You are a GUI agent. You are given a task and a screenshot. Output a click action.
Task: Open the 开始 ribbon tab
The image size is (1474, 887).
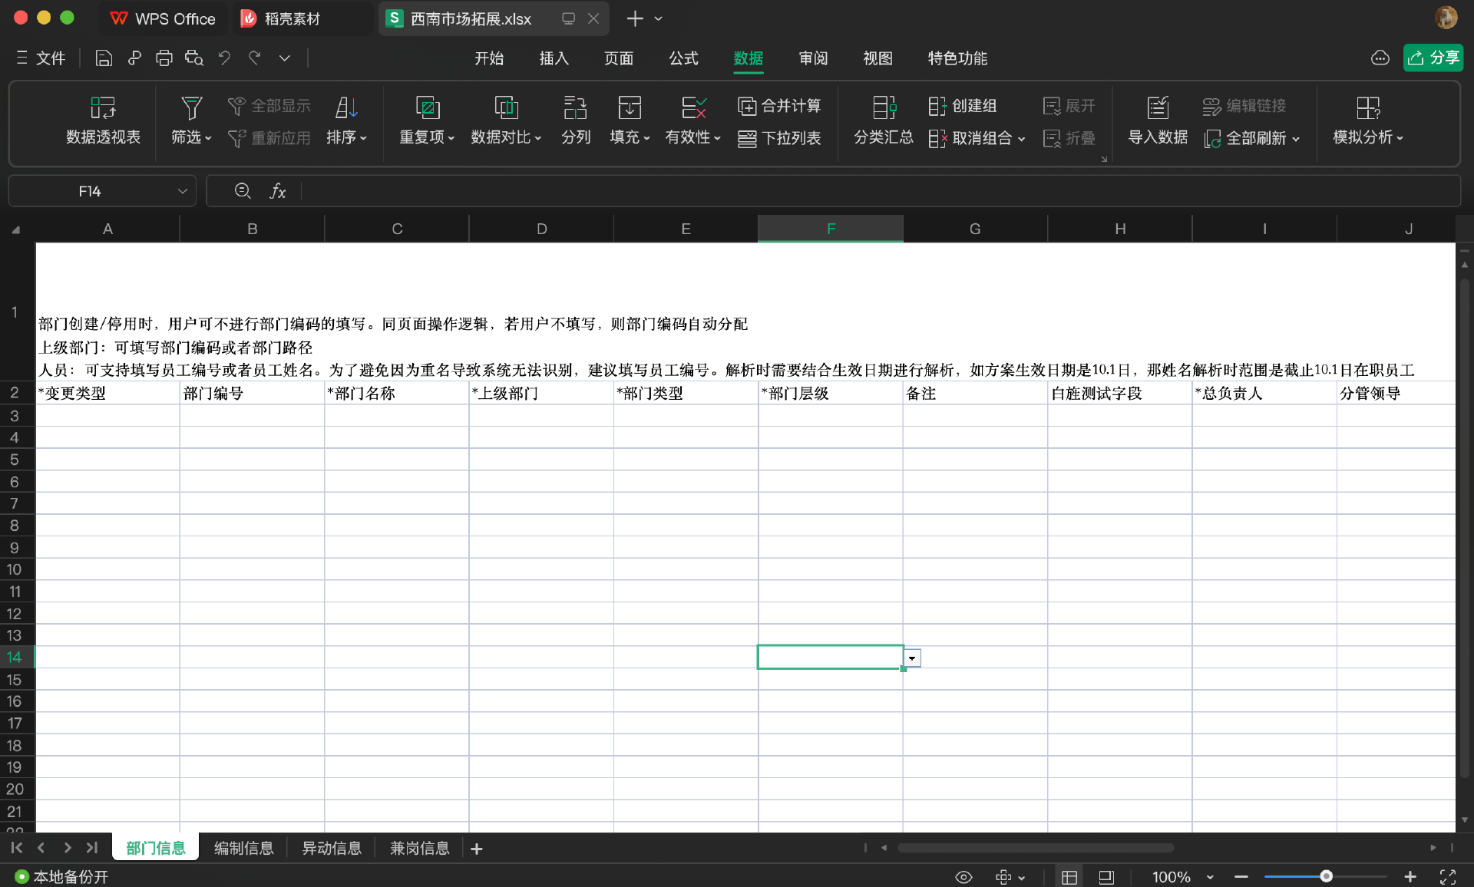tap(489, 58)
